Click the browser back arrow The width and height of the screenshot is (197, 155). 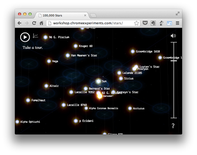(19, 23)
